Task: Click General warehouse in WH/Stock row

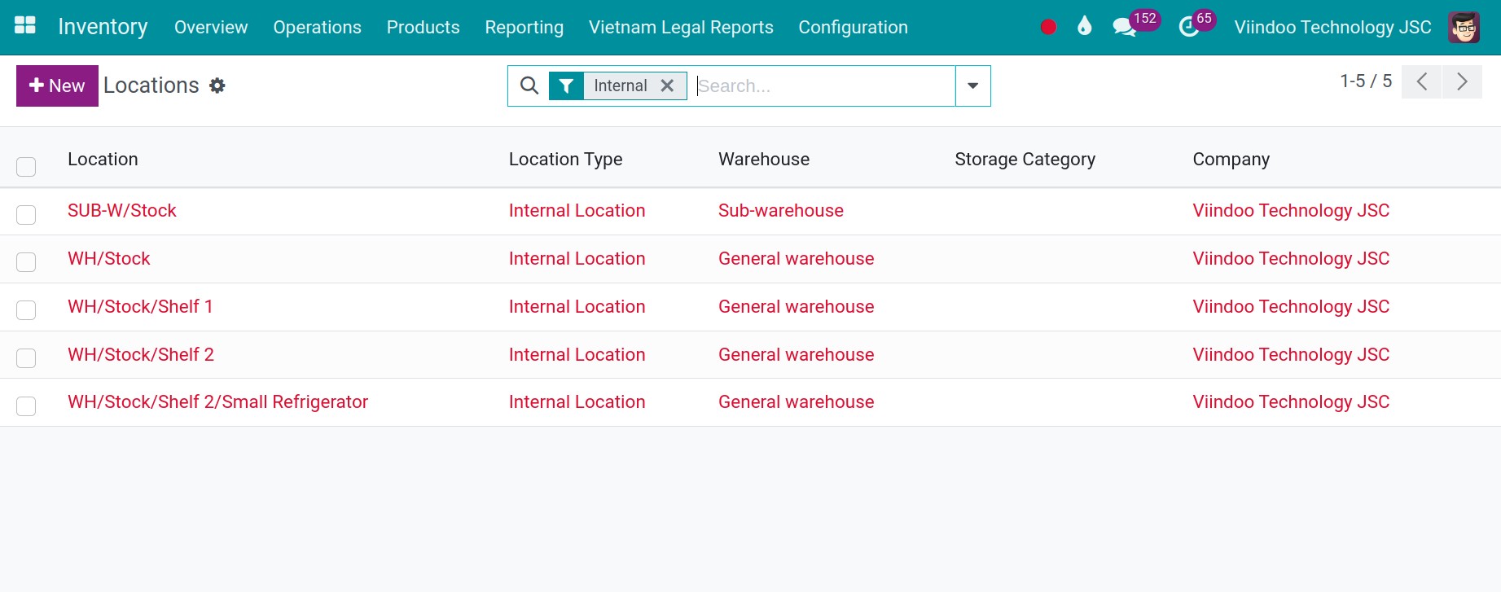Action: click(797, 259)
